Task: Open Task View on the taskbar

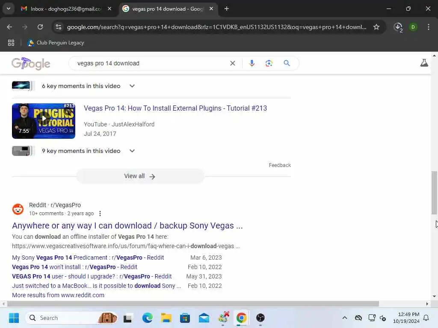Action: tap(127, 318)
